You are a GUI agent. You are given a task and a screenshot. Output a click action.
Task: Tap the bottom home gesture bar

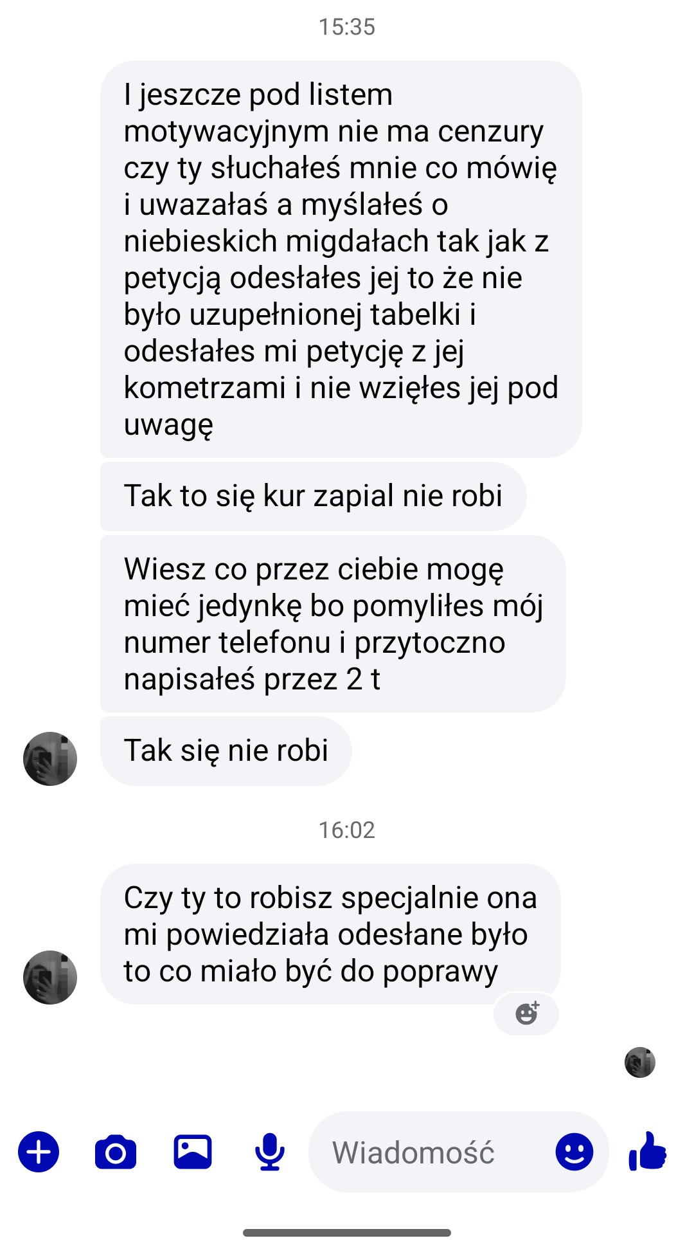[347, 1233]
